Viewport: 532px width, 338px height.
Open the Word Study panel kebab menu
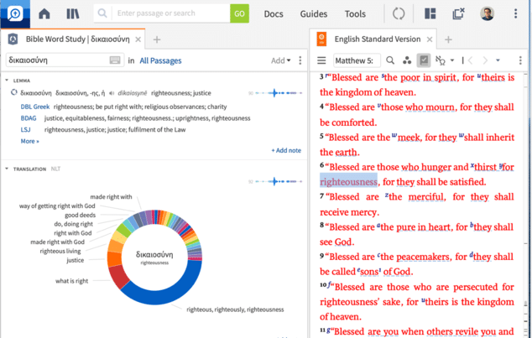[300, 60]
